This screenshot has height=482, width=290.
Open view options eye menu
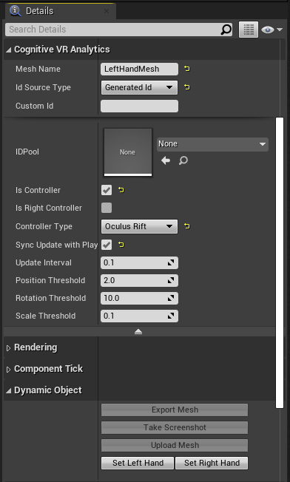[x=272, y=30]
